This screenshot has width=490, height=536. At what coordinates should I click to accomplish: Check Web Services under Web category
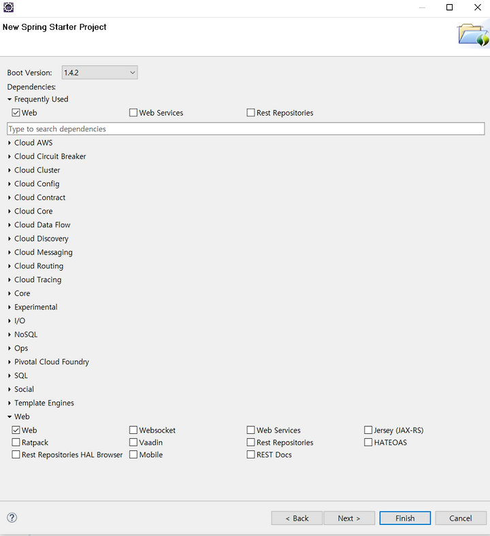coord(250,430)
